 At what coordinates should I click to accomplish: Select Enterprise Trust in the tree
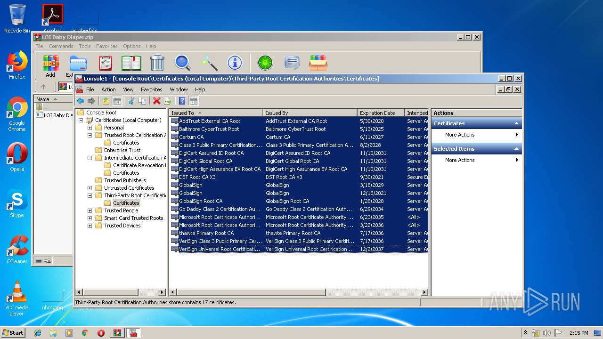tap(122, 150)
